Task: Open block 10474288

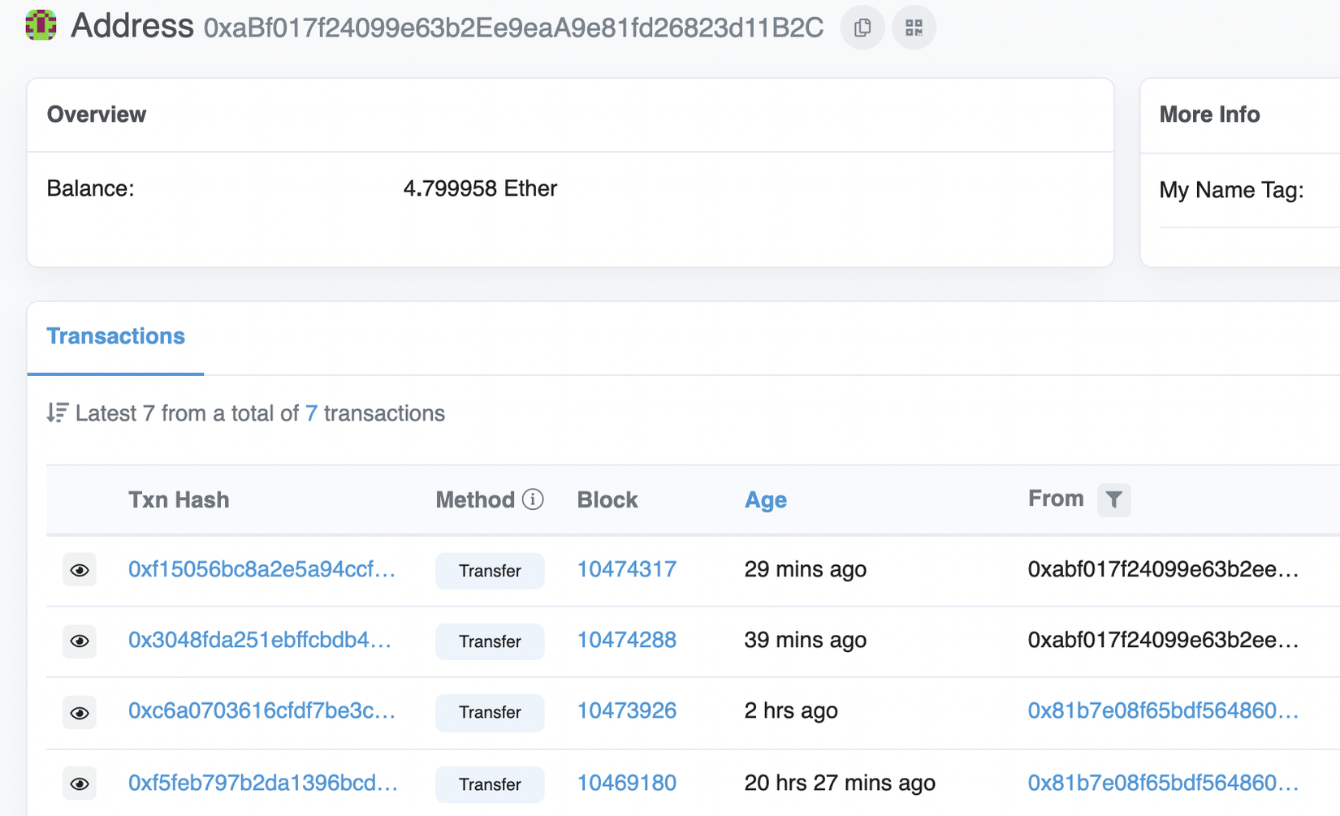Action: point(626,640)
